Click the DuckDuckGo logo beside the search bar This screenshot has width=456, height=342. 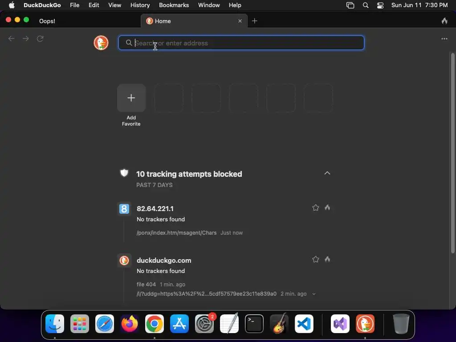101,43
